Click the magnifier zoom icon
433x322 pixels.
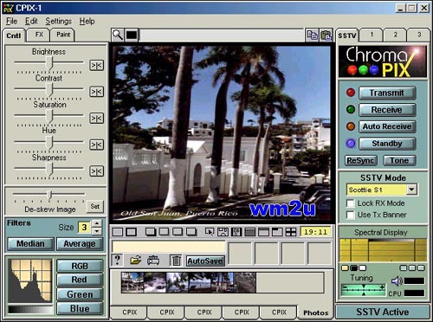[118, 35]
